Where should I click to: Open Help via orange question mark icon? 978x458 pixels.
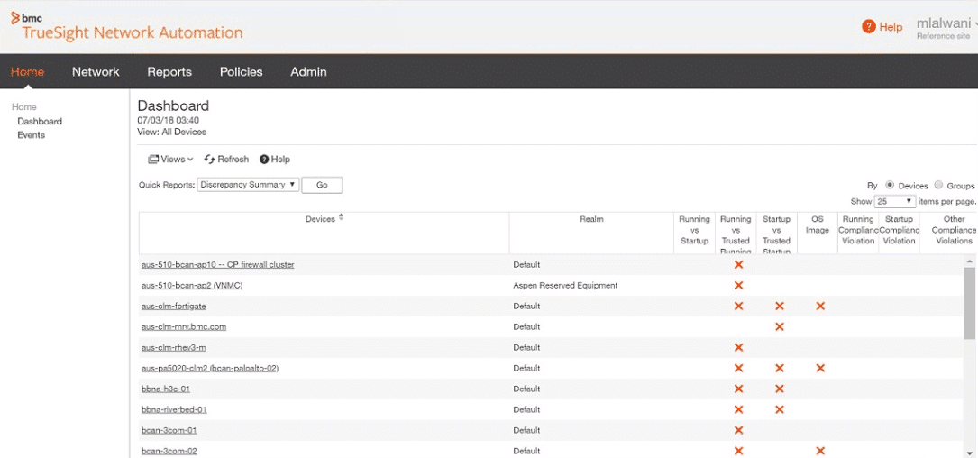click(x=868, y=26)
